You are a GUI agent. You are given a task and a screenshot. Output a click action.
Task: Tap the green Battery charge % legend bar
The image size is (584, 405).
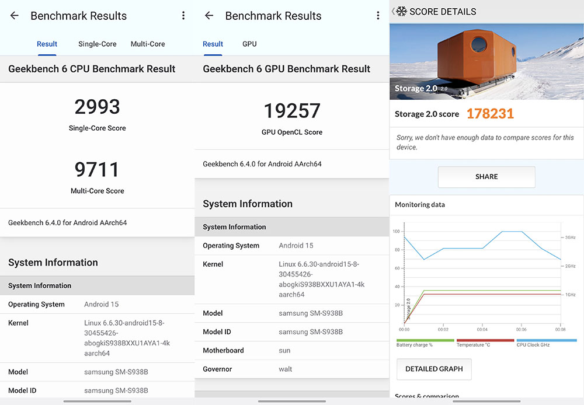[x=425, y=340]
